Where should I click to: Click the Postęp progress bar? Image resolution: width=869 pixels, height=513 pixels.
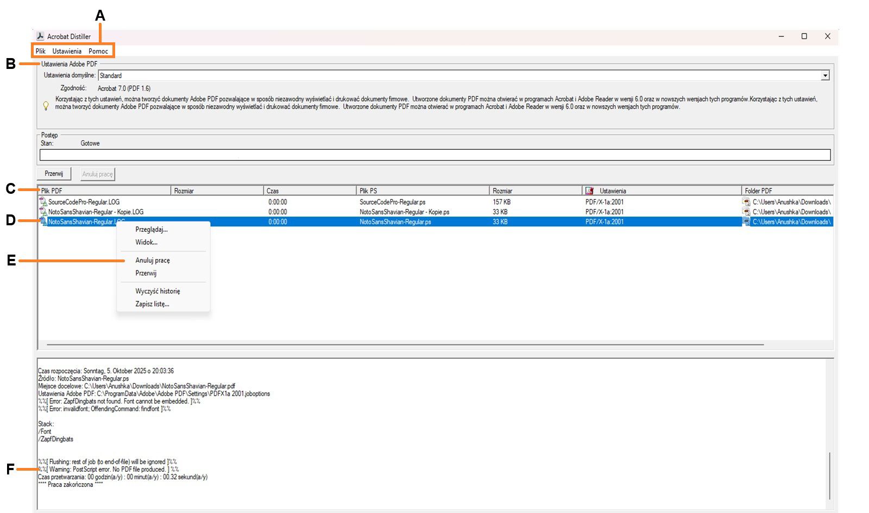click(435, 155)
